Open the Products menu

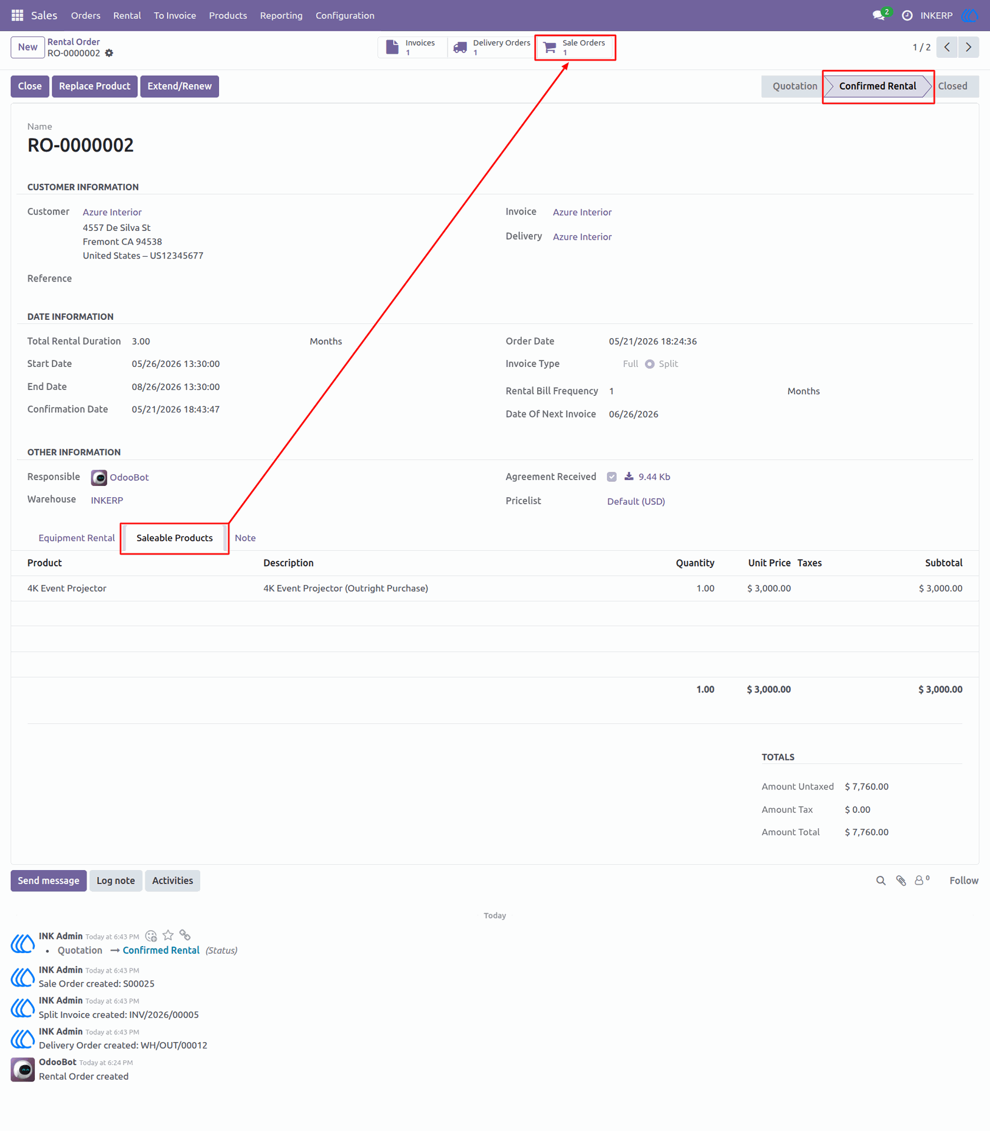coord(228,15)
